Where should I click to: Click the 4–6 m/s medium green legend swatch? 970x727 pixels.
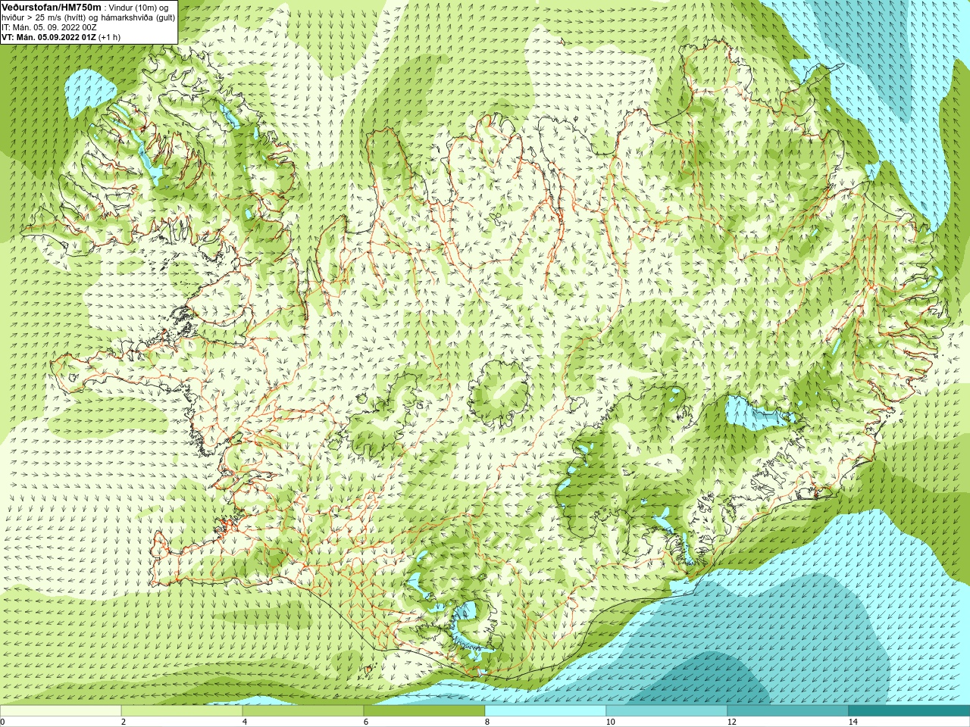(x=303, y=711)
